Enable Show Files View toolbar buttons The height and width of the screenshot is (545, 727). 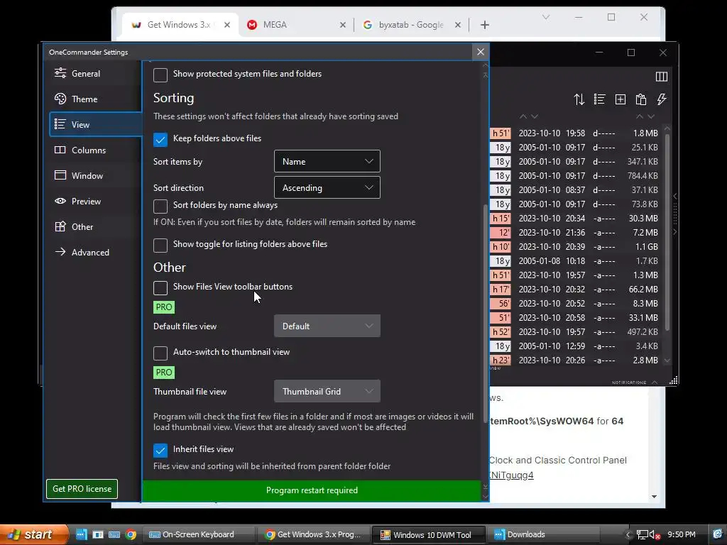tap(160, 287)
